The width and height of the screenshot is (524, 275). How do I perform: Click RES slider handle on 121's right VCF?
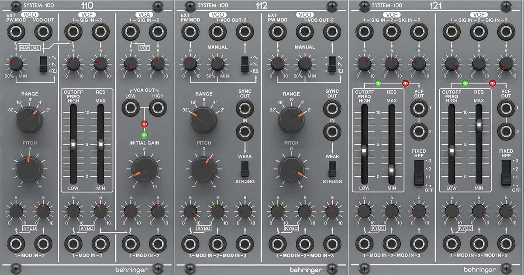479,124
